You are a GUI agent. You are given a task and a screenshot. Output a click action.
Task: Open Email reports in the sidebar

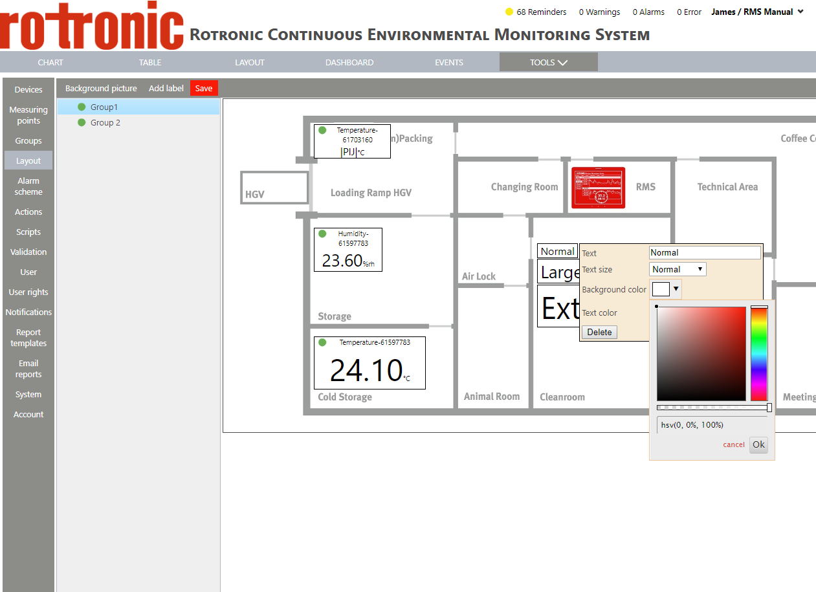(28, 369)
